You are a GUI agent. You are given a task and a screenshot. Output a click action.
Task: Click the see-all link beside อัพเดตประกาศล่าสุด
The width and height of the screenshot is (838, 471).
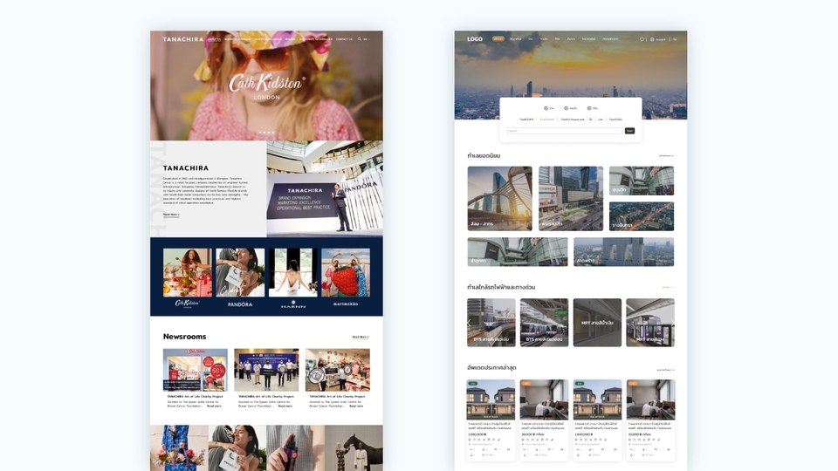(665, 370)
